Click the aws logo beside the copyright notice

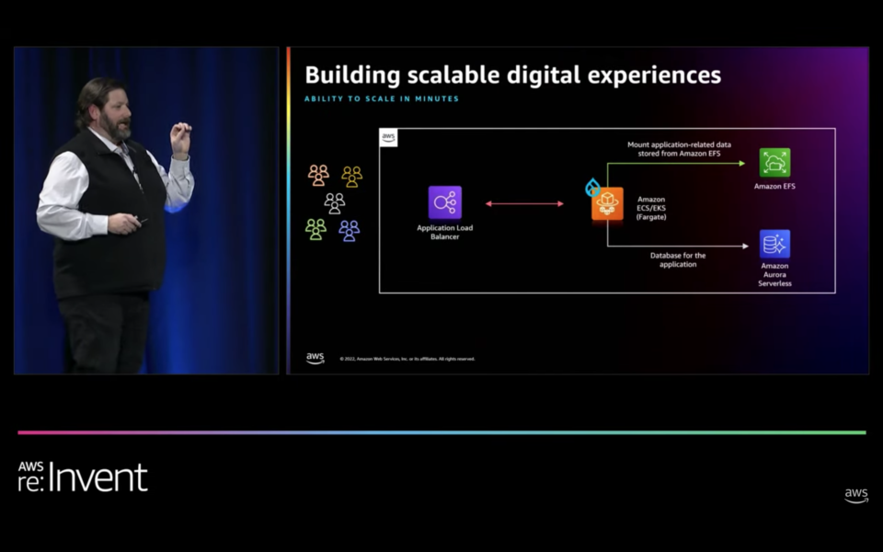click(315, 358)
